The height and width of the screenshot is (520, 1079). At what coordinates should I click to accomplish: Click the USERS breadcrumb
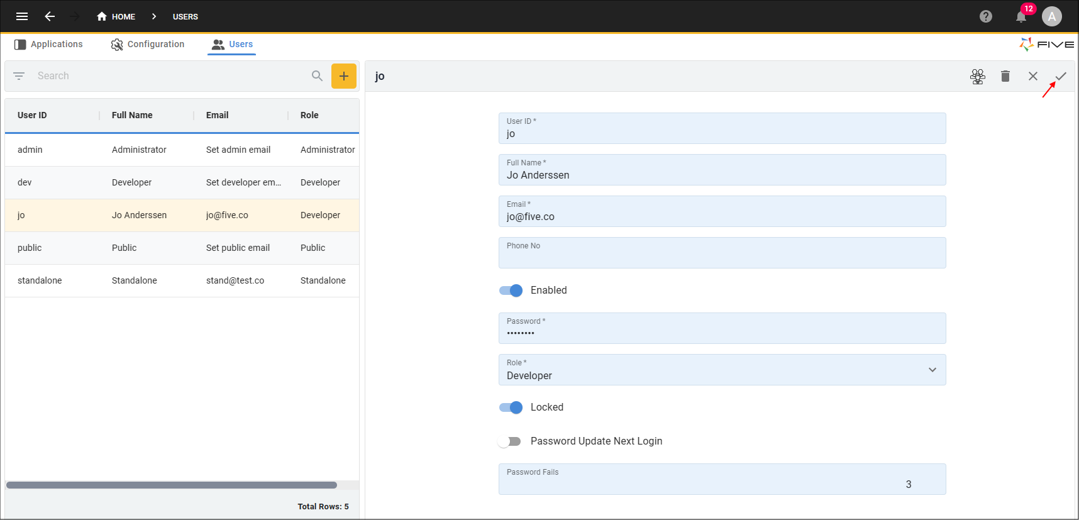pyautogui.click(x=185, y=16)
